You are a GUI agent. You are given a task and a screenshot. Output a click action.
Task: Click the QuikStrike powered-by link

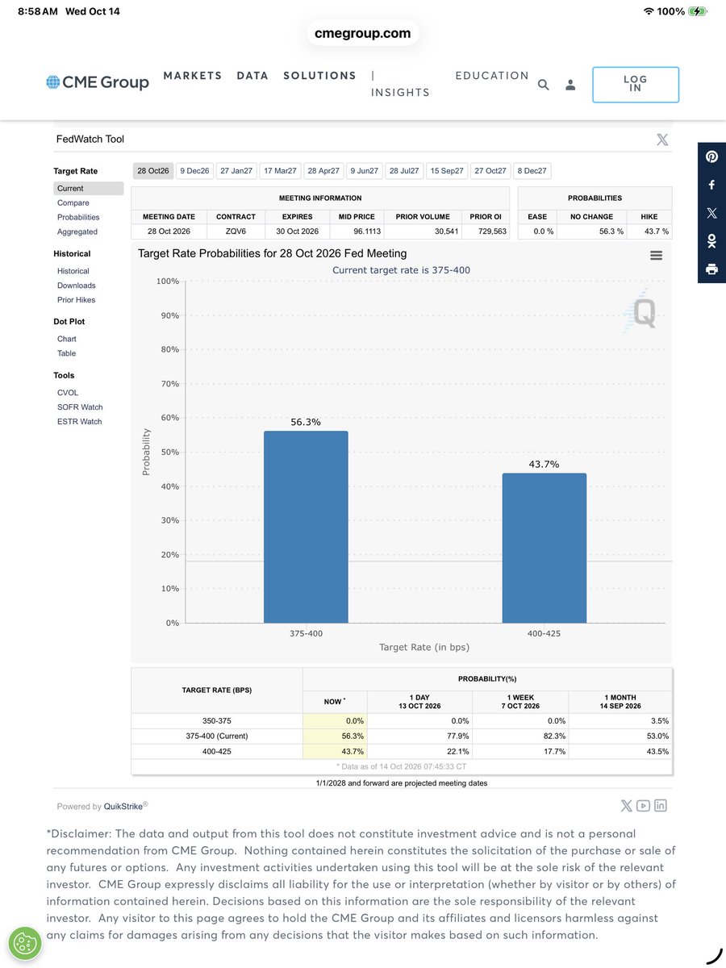tap(123, 807)
